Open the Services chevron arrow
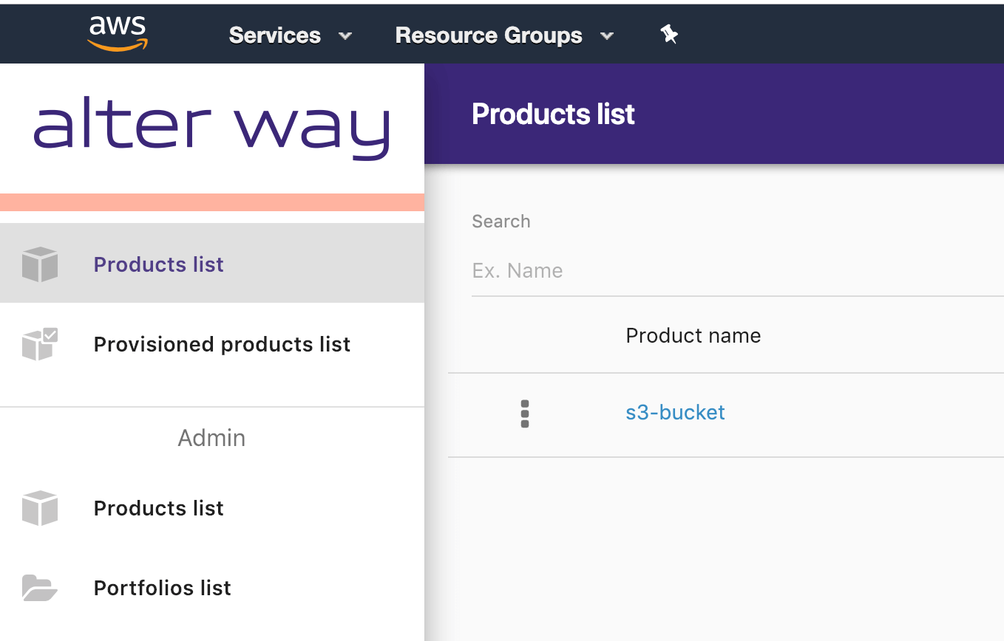This screenshot has width=1004, height=641. point(345,35)
